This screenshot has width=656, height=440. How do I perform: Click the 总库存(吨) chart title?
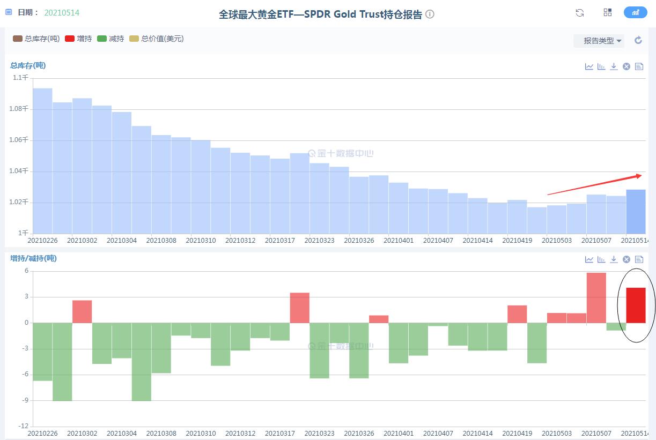pyautogui.click(x=28, y=65)
